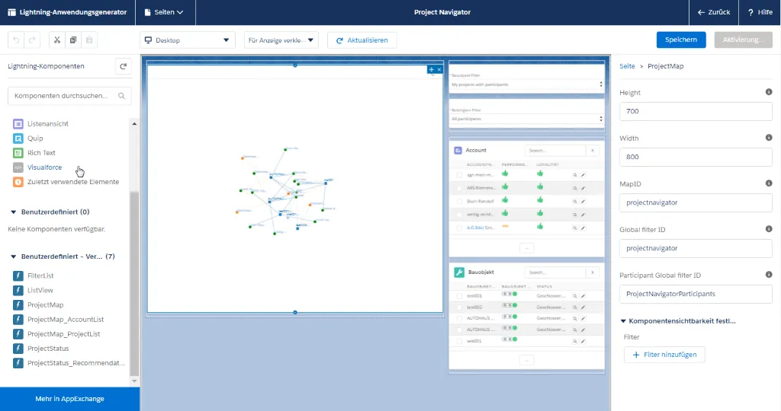Delete the selected ProjectMap component

click(439, 69)
